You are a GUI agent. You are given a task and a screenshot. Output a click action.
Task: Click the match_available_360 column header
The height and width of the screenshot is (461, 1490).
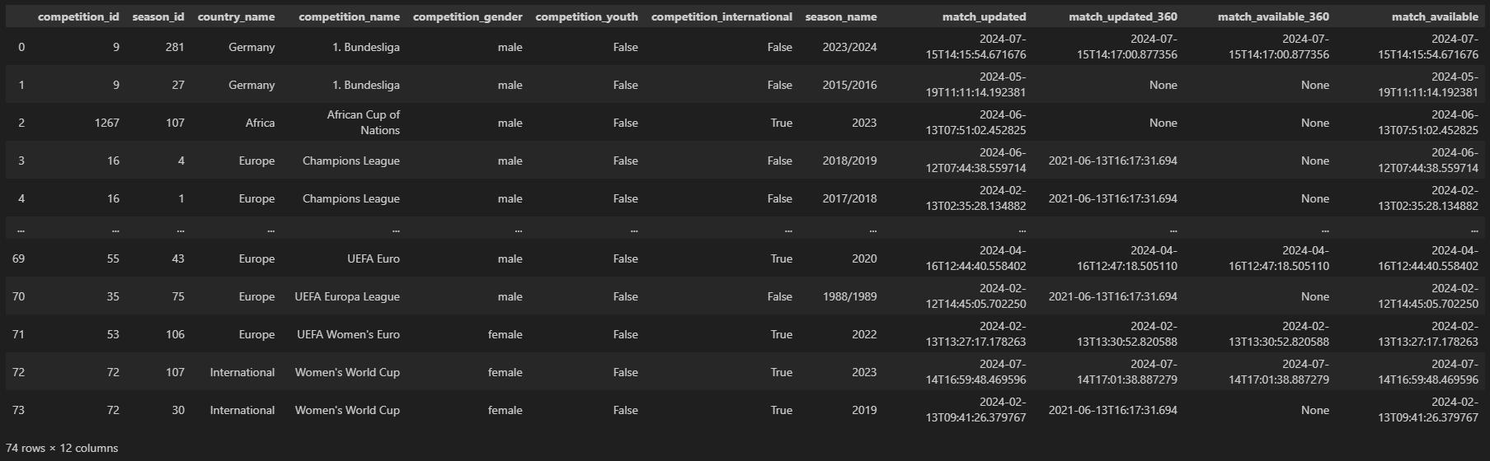(x=1273, y=16)
